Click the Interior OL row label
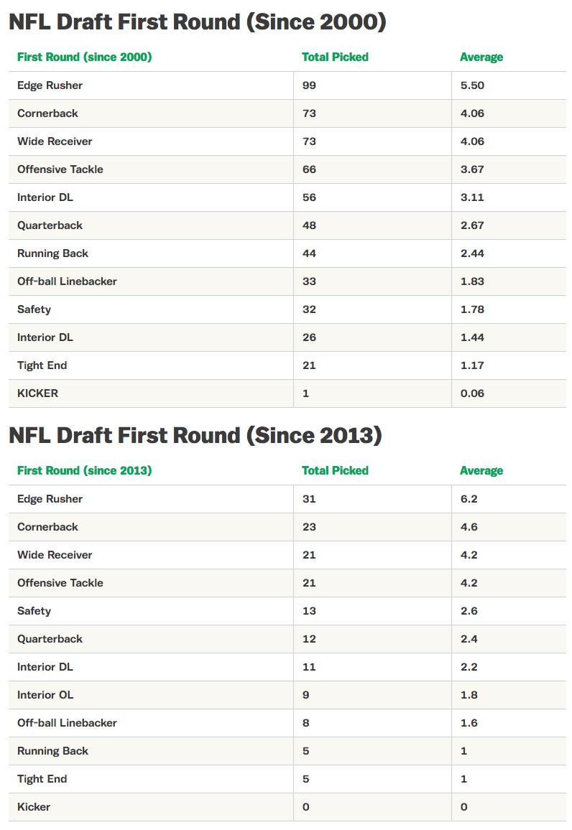Viewport: 572px width, 830px height. coord(45,694)
